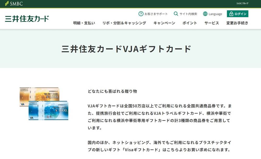Open the 三井住友カード home logo
Image resolution: width=261 pixels, height=159 pixels.
click(x=27, y=19)
